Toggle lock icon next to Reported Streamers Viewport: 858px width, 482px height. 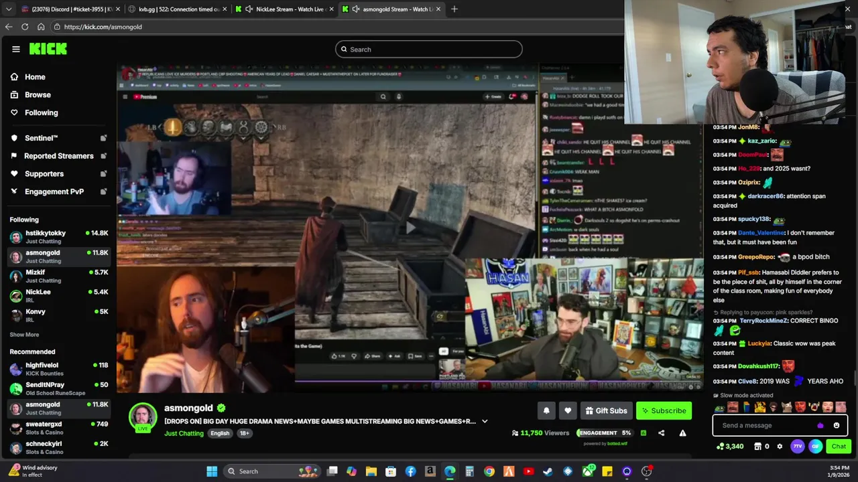point(103,156)
